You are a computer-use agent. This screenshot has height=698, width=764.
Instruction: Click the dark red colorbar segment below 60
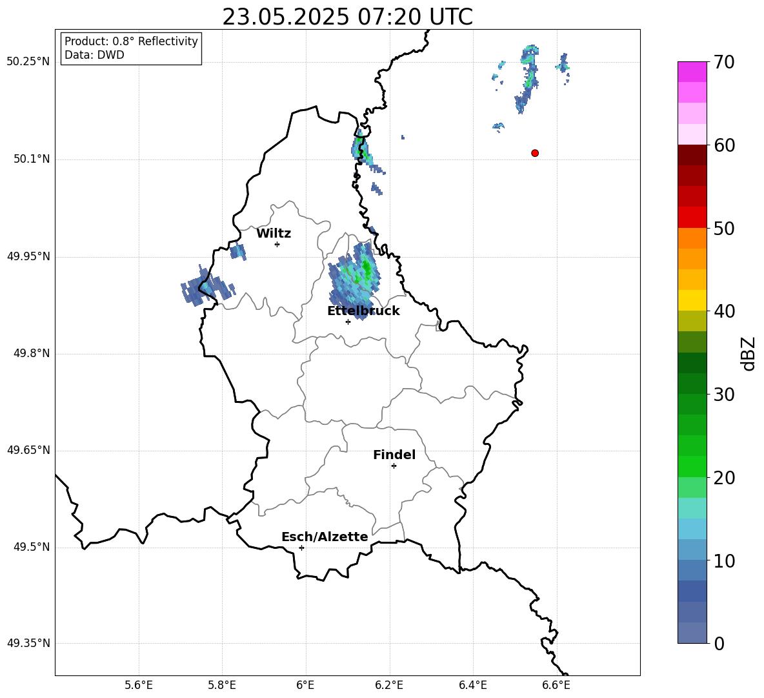click(x=692, y=155)
